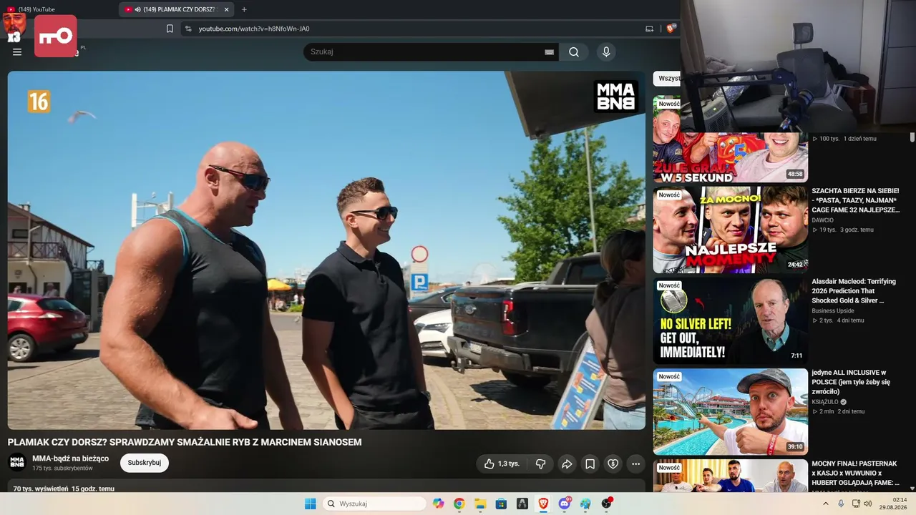This screenshot has height=515, width=916.
Task: Open the All Inclusive waterpark video thumbnail
Action: tap(730, 411)
